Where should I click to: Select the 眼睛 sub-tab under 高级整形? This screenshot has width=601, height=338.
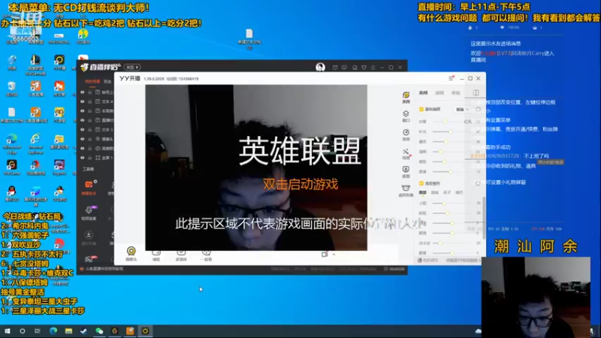click(x=435, y=192)
